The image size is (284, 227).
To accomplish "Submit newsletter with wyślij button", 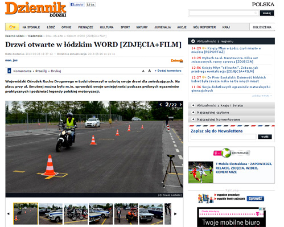I will click(265, 137).
